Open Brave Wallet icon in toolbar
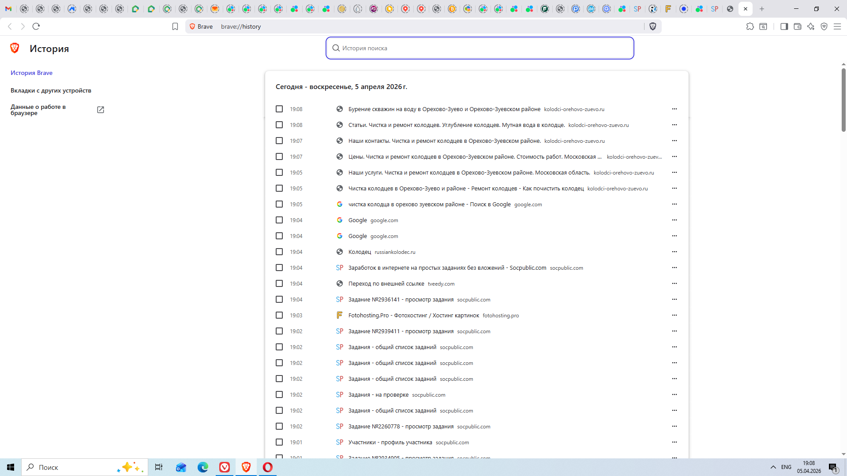This screenshot has height=476, width=847. (797, 26)
